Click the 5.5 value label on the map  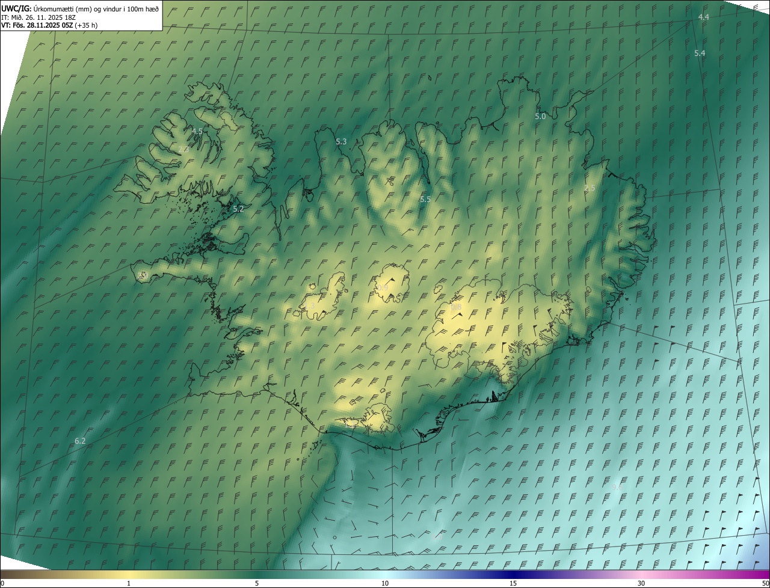pyautogui.click(x=425, y=199)
